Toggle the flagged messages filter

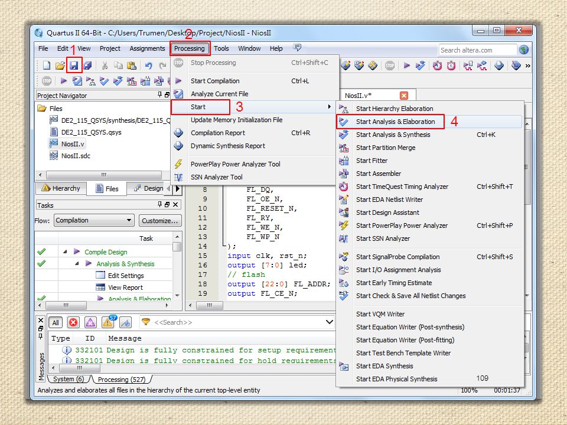(125, 322)
